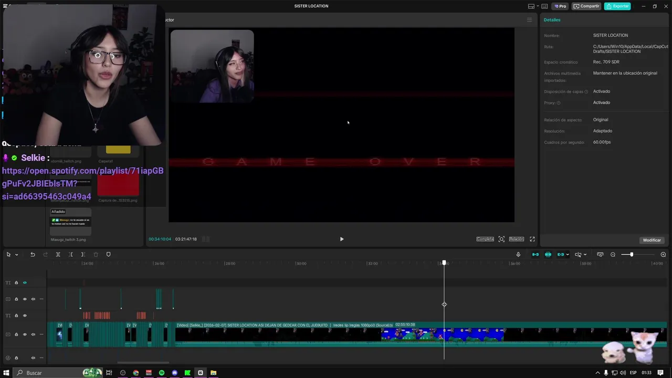Image resolution: width=672 pixels, height=378 pixels.
Task: Select the Maxugz_twitch 3.png media thumbnail
Action: 70,222
